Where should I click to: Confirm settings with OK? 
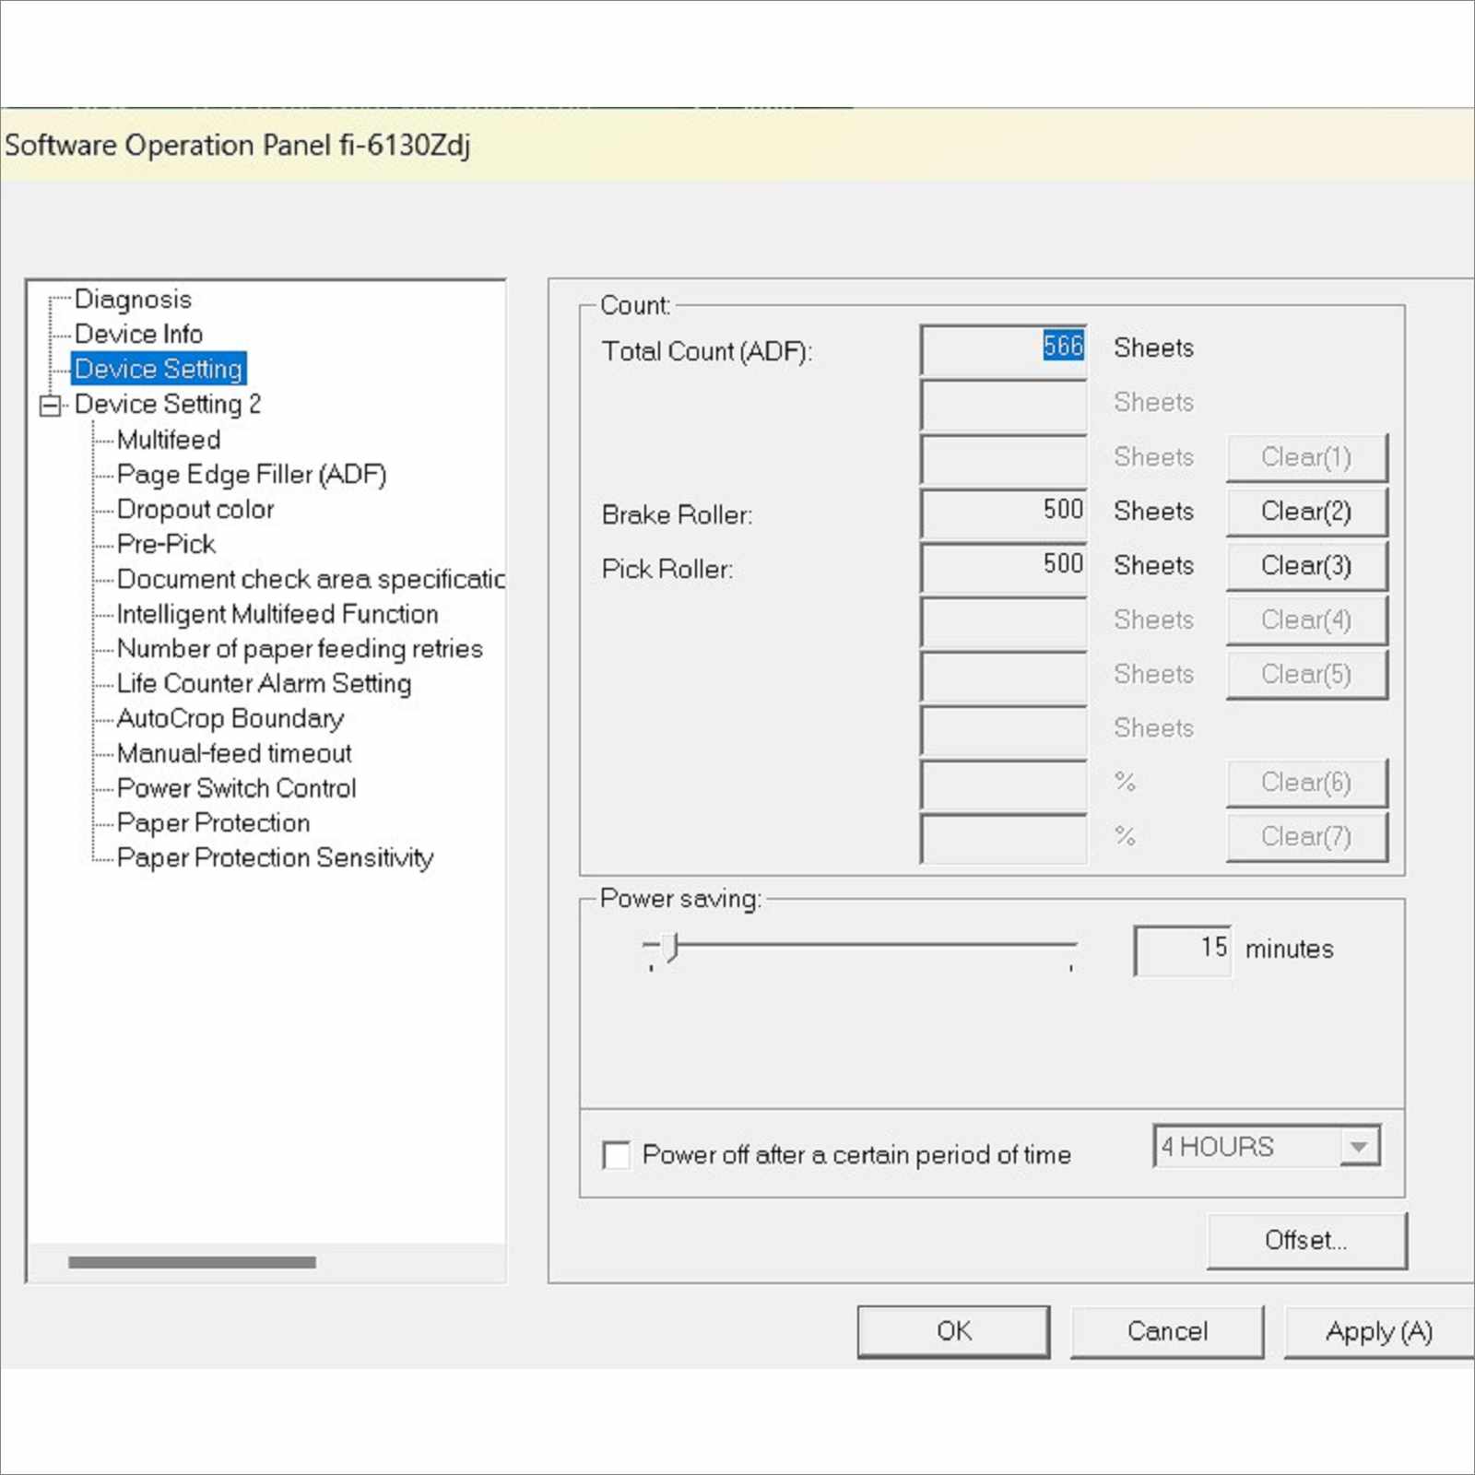tap(953, 1331)
